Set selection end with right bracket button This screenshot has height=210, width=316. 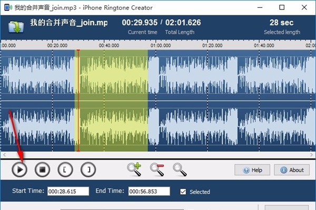tap(88, 170)
